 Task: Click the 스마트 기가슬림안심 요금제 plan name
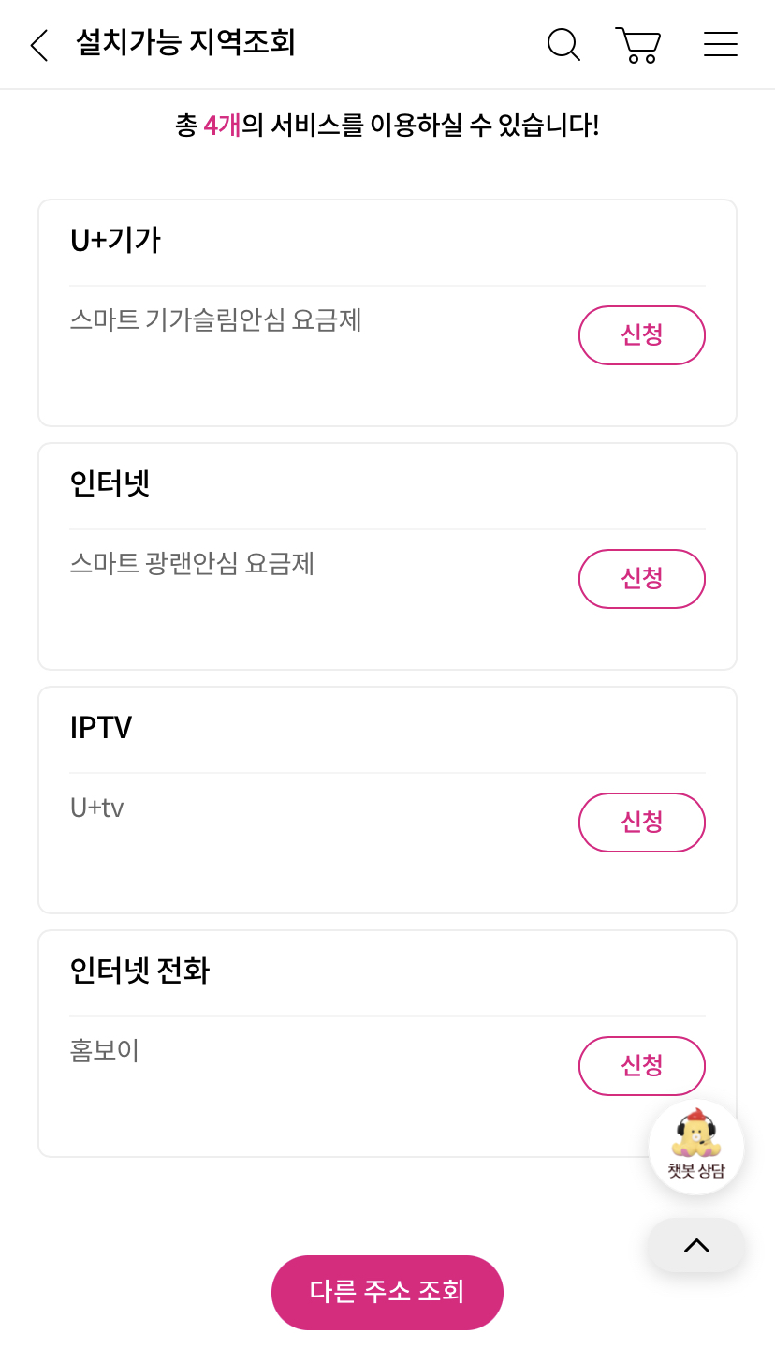point(215,320)
